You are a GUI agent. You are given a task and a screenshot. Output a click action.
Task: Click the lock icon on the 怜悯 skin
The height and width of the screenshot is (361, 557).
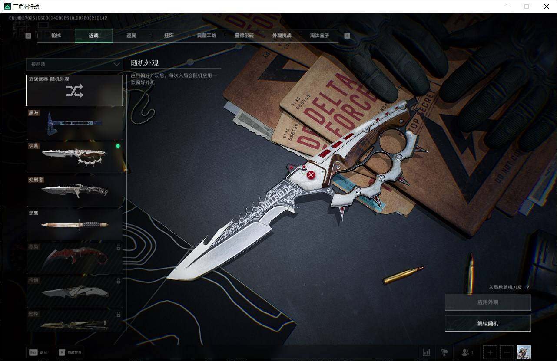(x=119, y=281)
